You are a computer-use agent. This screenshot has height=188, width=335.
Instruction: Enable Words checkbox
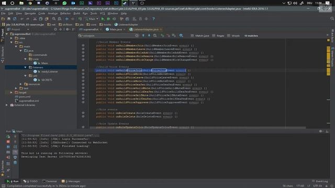[x=229, y=36]
